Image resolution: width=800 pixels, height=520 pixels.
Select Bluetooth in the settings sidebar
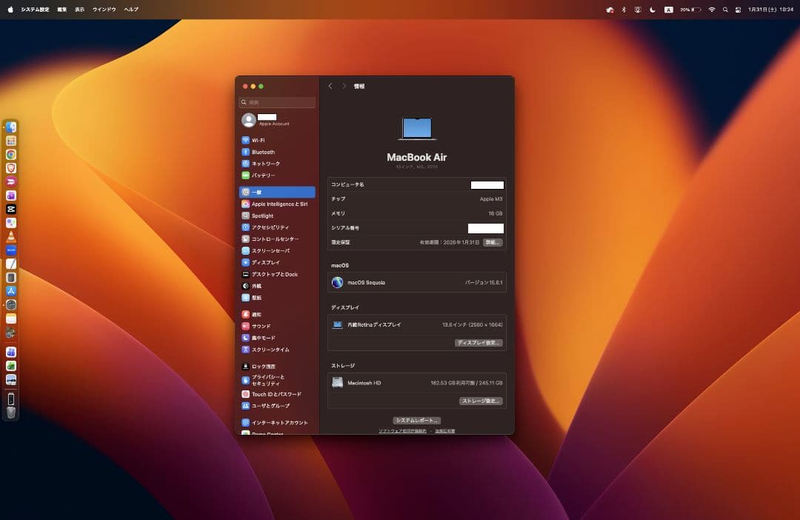tap(262, 152)
